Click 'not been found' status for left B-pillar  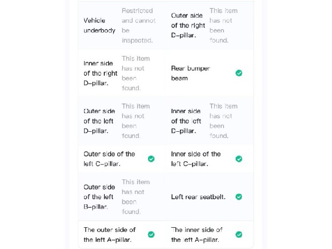click(x=136, y=197)
